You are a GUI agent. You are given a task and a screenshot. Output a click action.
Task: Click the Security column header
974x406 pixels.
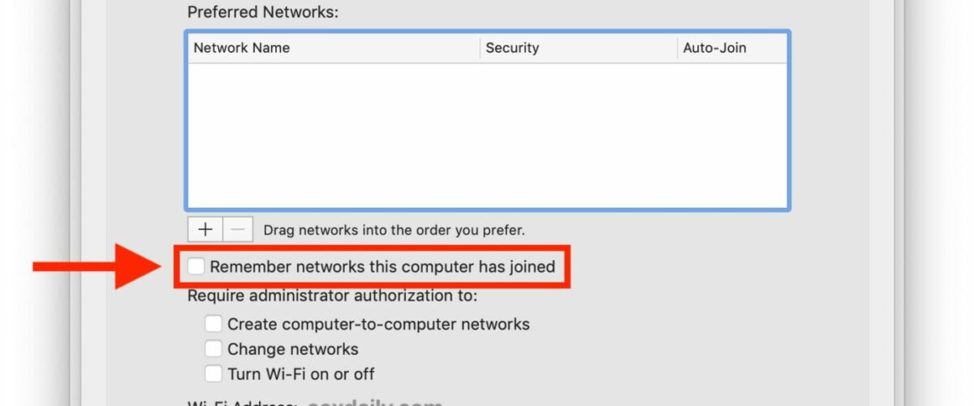(578, 48)
